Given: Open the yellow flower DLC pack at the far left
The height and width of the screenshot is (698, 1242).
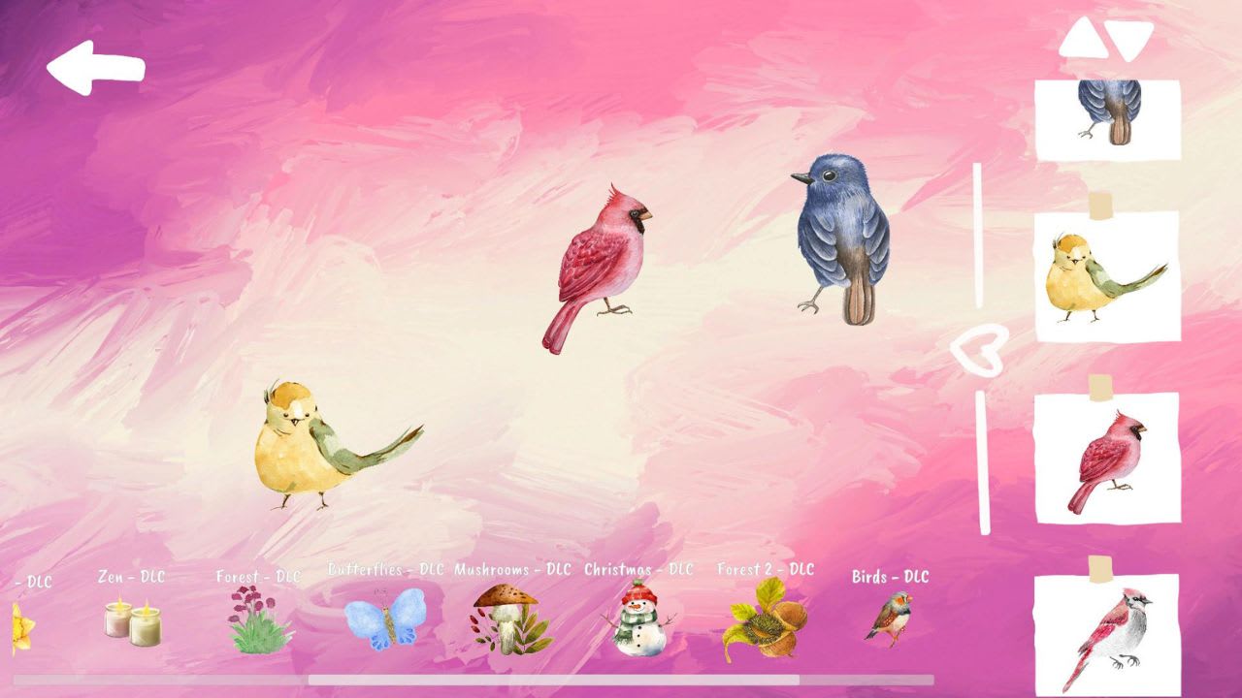Looking at the screenshot, I should tap(21, 628).
